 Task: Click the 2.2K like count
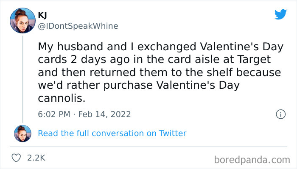pos(36,158)
